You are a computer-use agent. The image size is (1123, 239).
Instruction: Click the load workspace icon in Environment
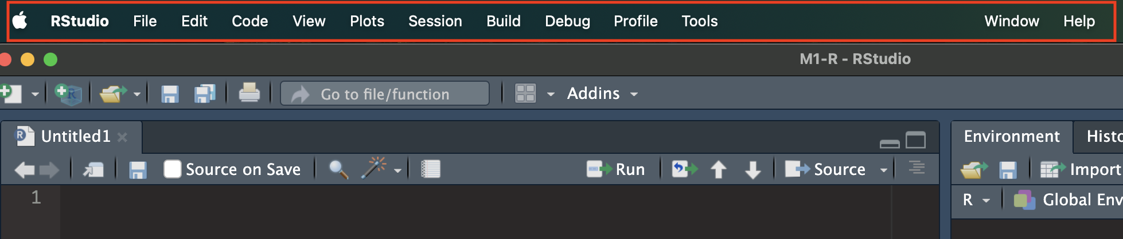pyautogui.click(x=974, y=170)
